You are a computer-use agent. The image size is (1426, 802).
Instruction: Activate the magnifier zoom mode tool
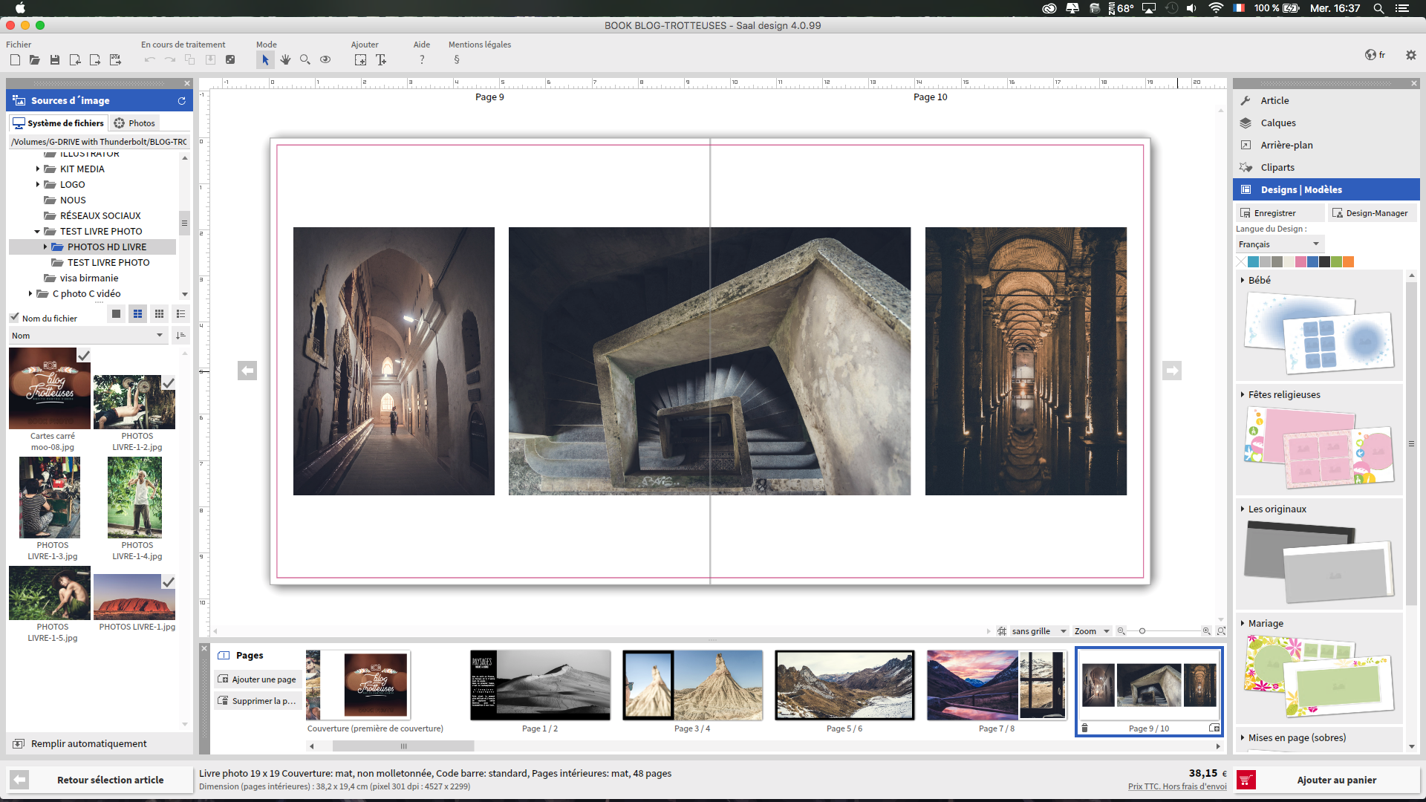[305, 59]
